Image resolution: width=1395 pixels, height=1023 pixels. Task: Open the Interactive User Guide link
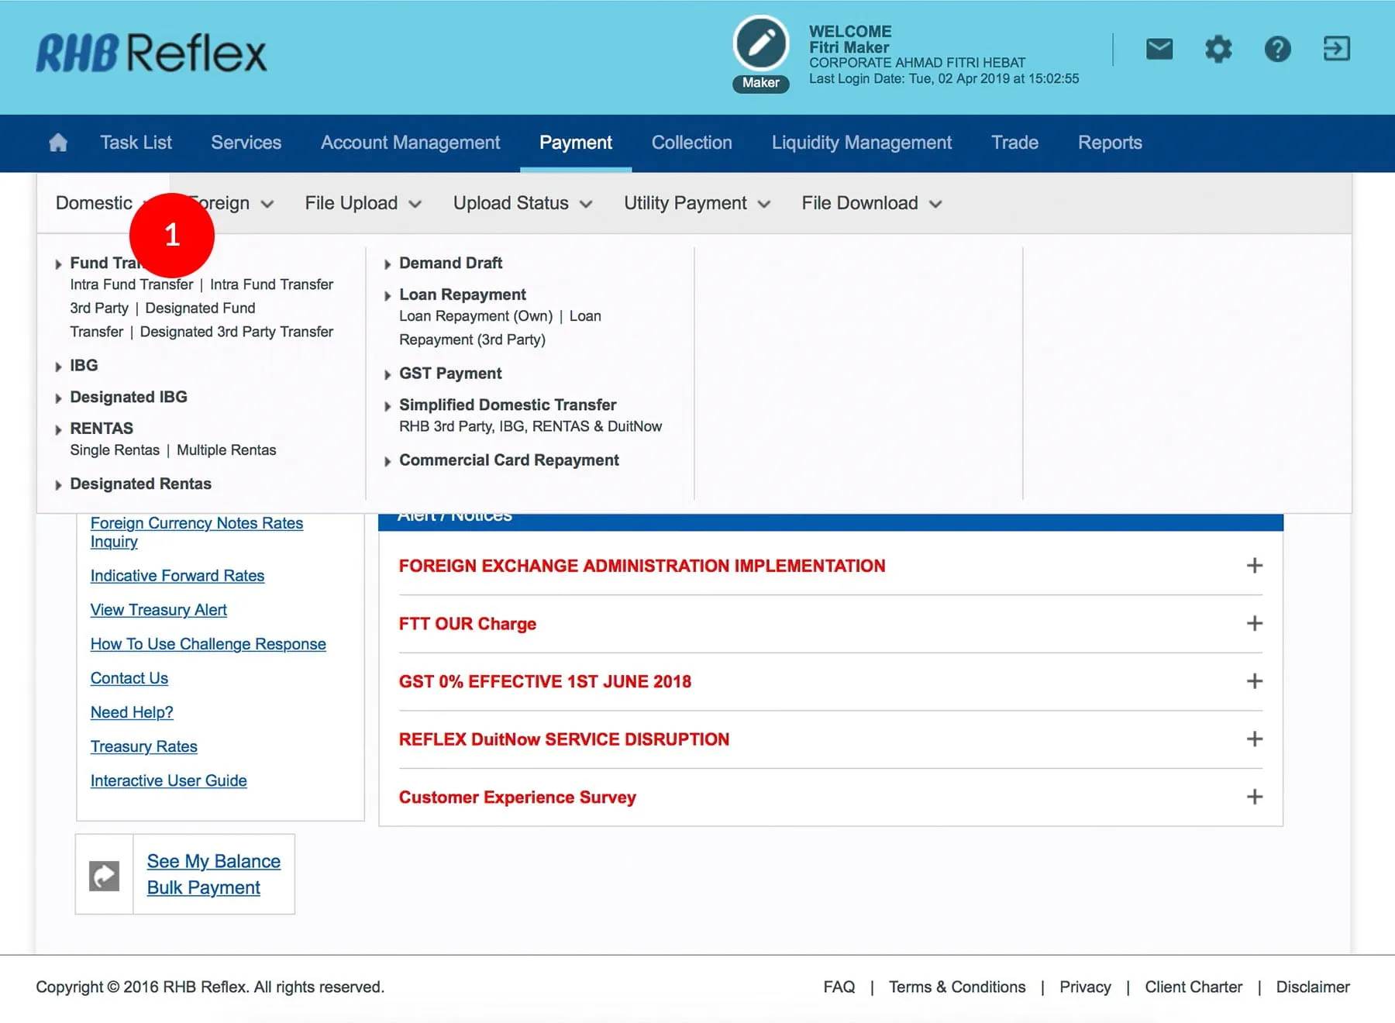(168, 780)
